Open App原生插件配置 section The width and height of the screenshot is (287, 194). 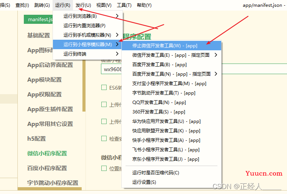tap(50, 109)
